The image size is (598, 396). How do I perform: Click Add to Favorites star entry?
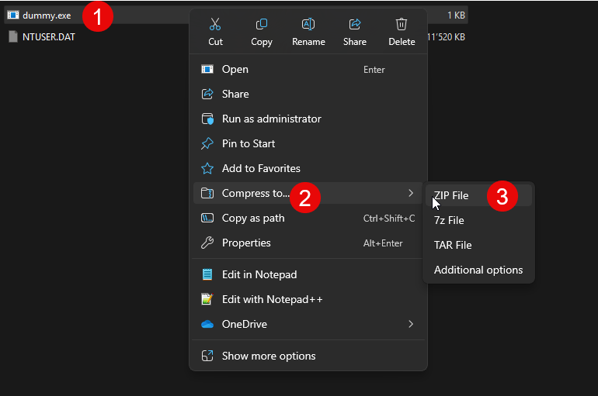click(x=261, y=168)
